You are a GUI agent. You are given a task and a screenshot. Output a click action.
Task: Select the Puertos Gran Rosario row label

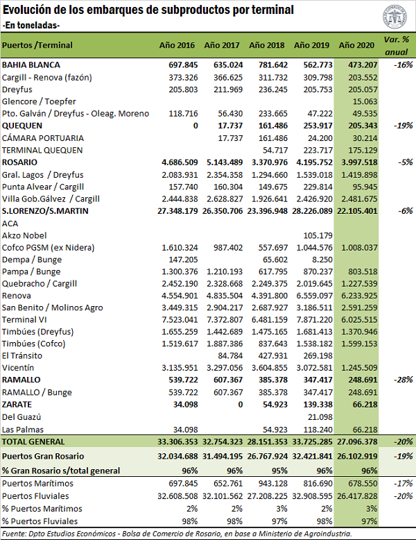pyautogui.click(x=44, y=456)
